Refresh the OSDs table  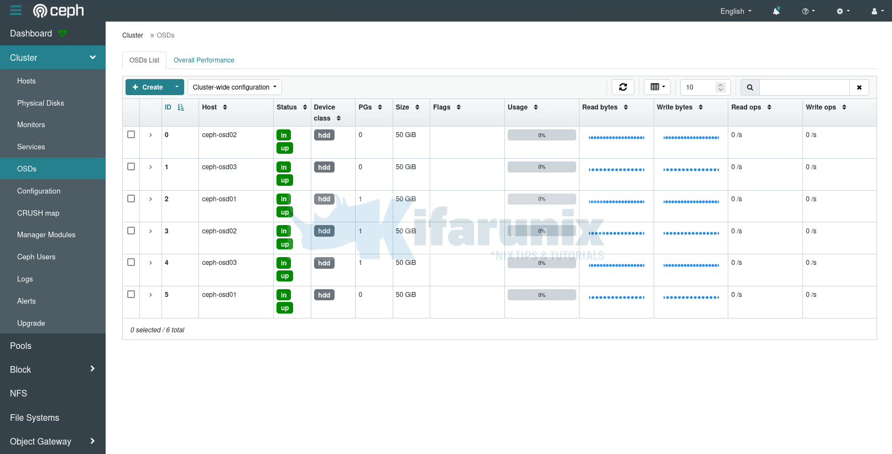tap(623, 87)
